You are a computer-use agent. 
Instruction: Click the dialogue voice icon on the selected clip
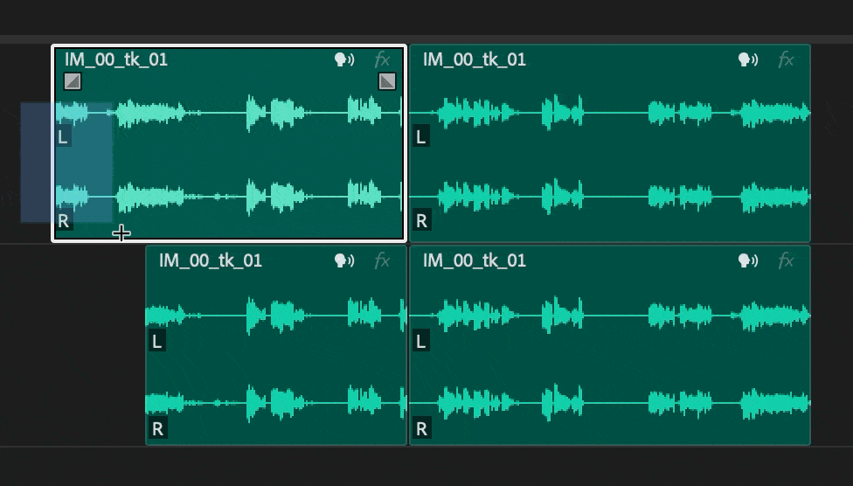(344, 59)
